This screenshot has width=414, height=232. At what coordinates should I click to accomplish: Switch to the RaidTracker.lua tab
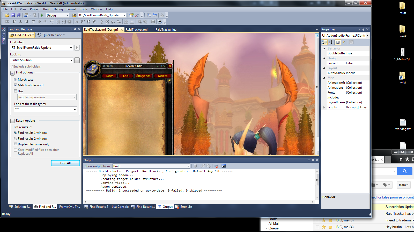point(166,30)
